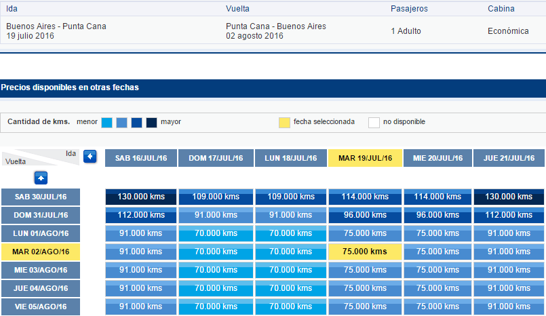Pick 70.000 kms for 18 Jul / 01 Ago
This screenshot has width=546, height=316.
(x=291, y=233)
